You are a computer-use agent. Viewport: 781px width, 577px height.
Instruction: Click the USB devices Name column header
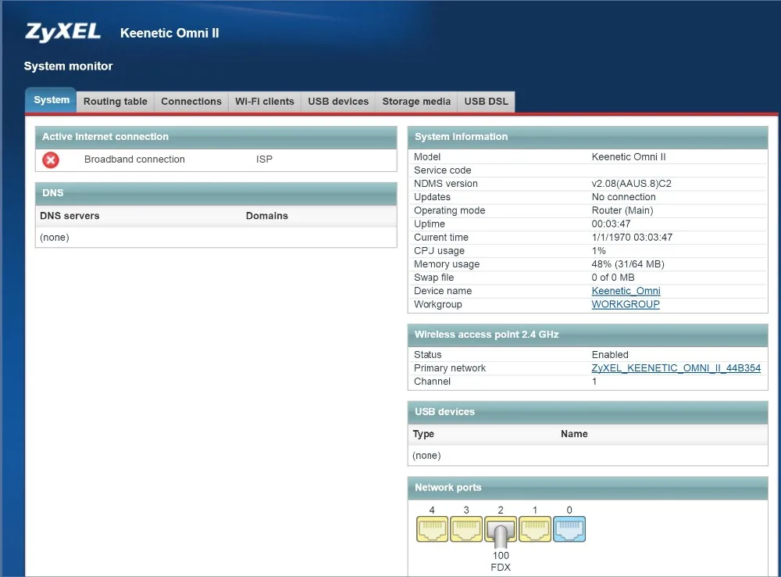[x=574, y=434]
